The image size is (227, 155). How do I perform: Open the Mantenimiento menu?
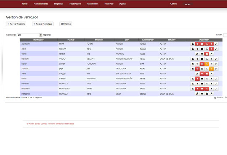41,4
